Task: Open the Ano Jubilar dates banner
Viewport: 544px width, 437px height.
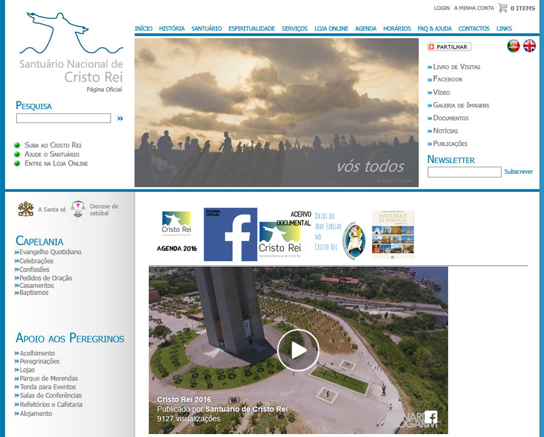Action: tap(340, 237)
